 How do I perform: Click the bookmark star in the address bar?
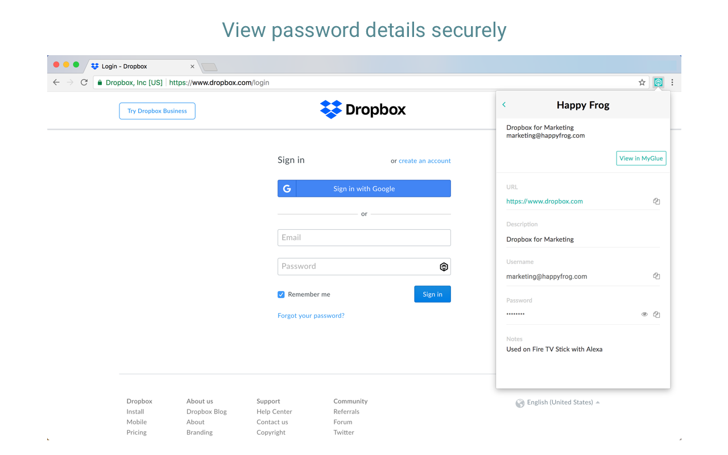click(x=642, y=82)
